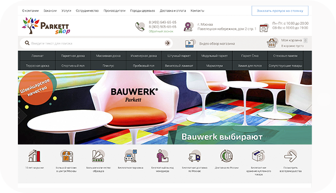Open the Паркетная доска category
Viewport: 336px width, 193px height.
click(73, 56)
